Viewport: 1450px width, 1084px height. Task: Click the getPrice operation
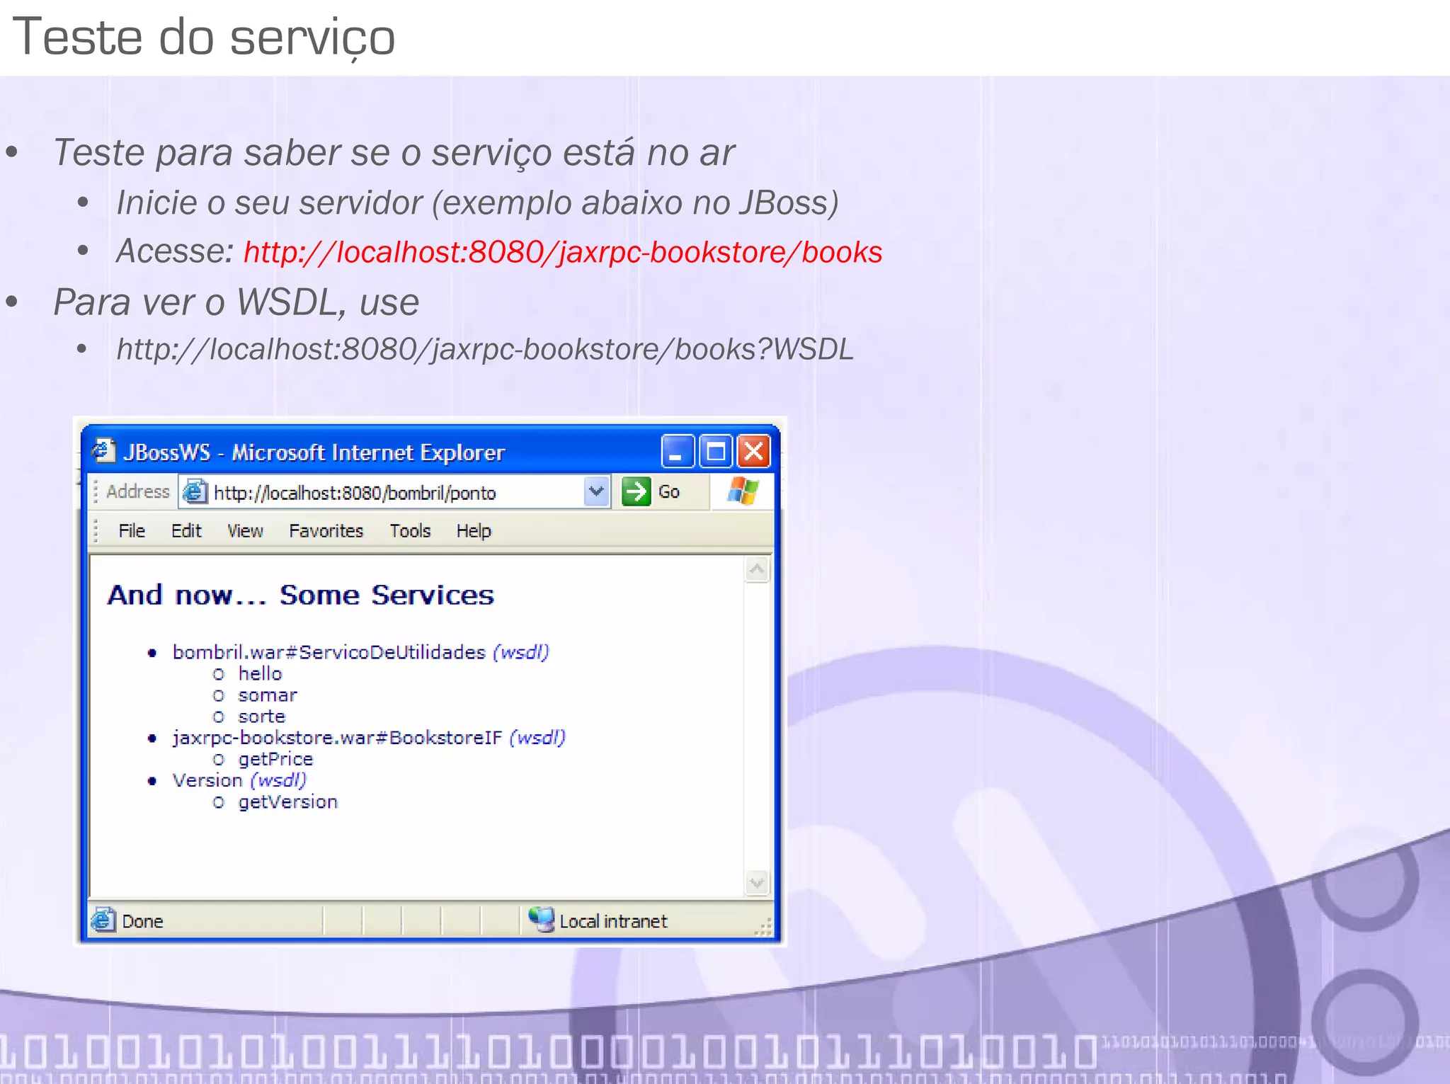pyautogui.click(x=275, y=759)
